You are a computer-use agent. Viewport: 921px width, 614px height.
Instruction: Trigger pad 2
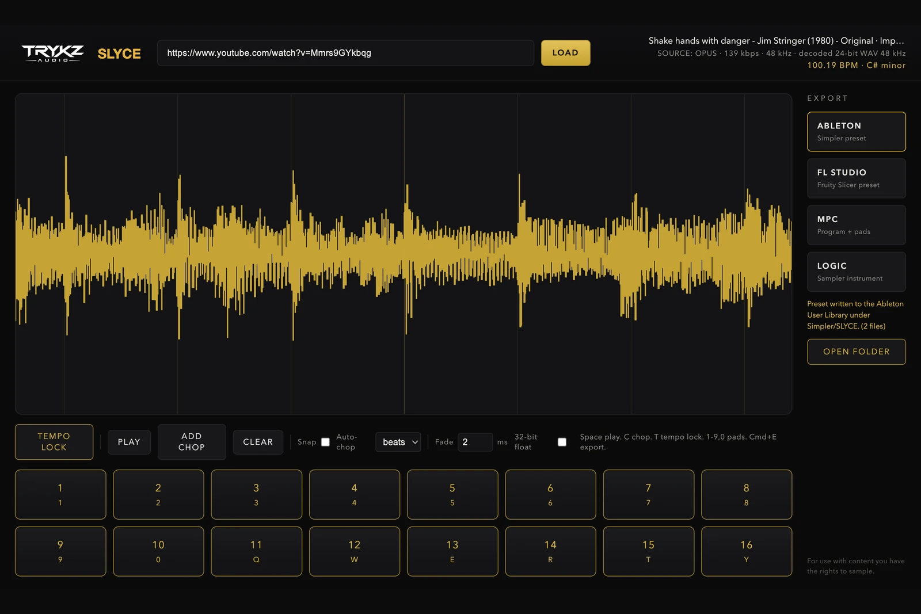(158, 494)
